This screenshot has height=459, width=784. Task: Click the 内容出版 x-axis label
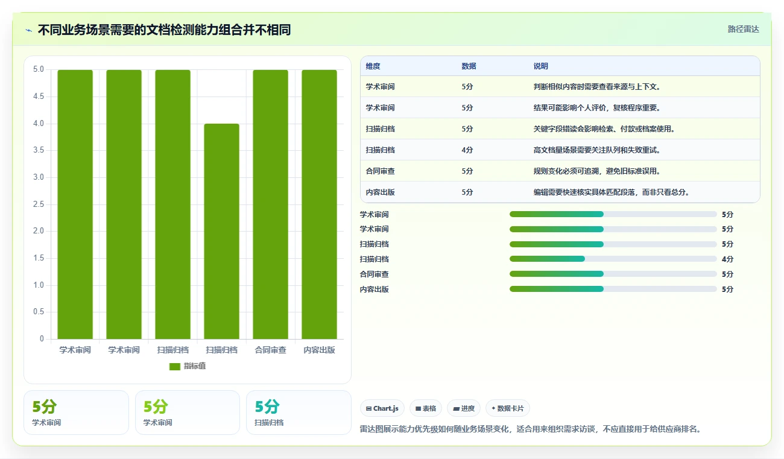(319, 350)
